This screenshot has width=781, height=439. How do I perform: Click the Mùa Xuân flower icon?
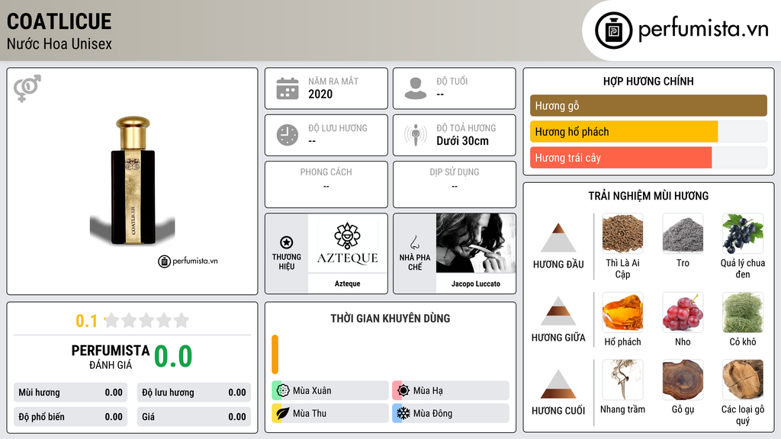pyautogui.click(x=283, y=391)
